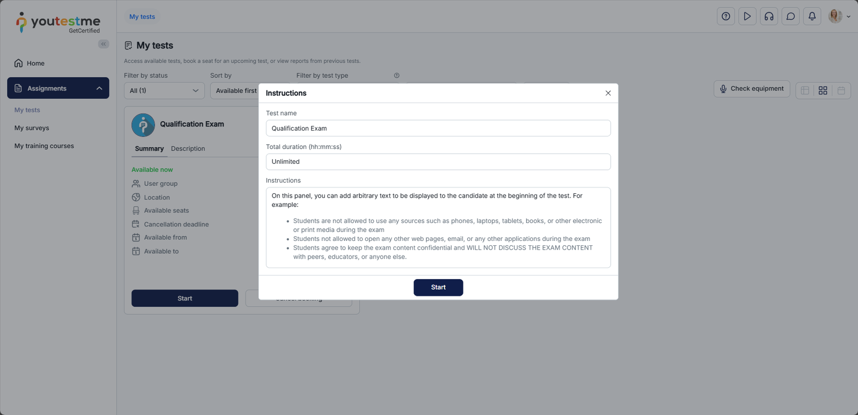Select the Description tab
The image size is (858, 415).
pos(188,149)
